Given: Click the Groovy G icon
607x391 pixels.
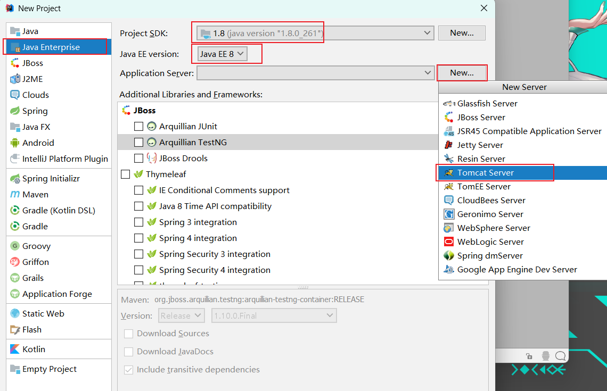Looking at the screenshot, I should pos(15,246).
